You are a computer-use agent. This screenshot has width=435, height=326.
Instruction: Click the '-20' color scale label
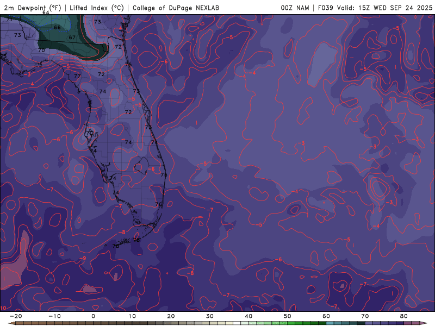point(16,316)
